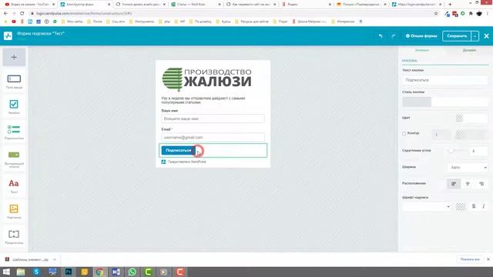Reload the page in the browser
This screenshot has width=493, height=277.
pos(22,14)
